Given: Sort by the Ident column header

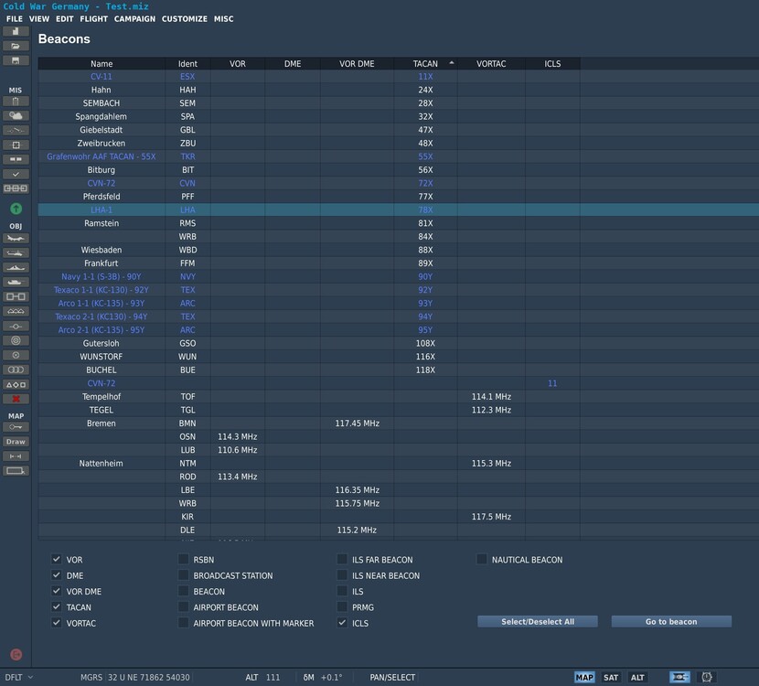Looking at the screenshot, I should (187, 63).
